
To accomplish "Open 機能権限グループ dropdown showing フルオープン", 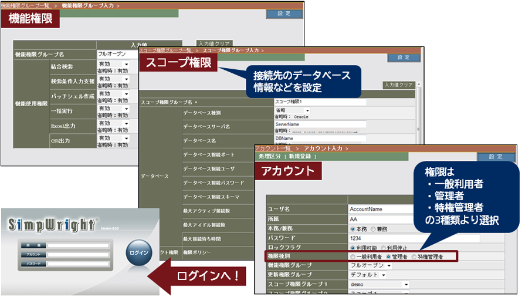I will click(371, 265).
